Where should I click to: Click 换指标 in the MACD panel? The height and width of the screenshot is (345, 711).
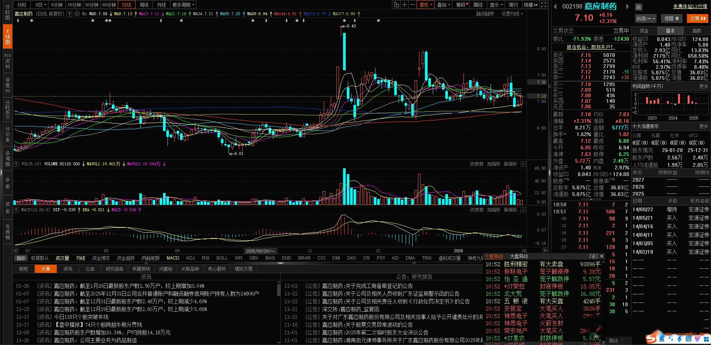pos(510,210)
